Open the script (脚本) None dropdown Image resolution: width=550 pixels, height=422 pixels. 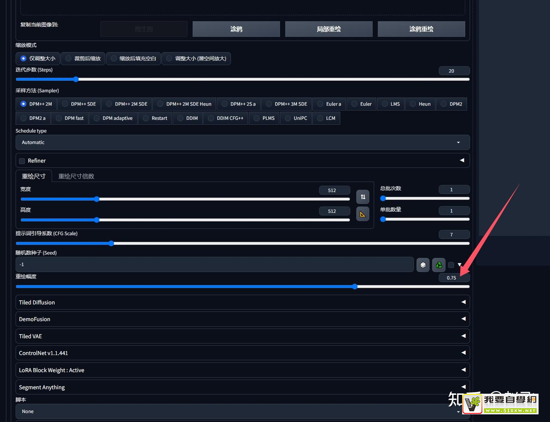click(243, 411)
